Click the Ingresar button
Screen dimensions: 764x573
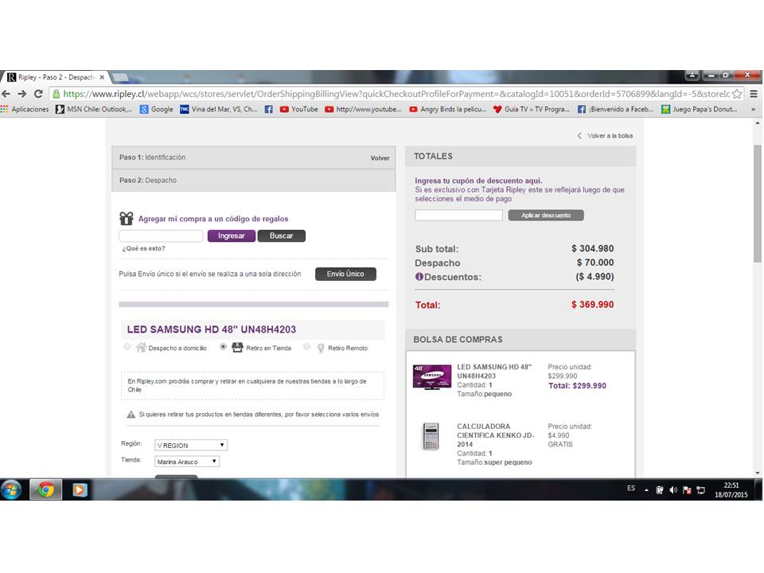point(232,236)
